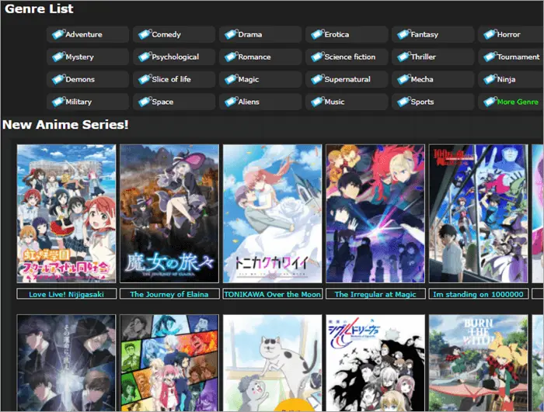Open TONIKAWA Over the Moon link
Image resolution: width=544 pixels, height=412 pixels.
click(272, 294)
